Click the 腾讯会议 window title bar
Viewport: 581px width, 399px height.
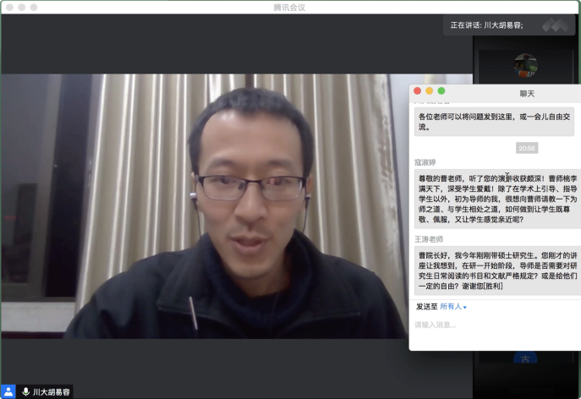point(290,7)
